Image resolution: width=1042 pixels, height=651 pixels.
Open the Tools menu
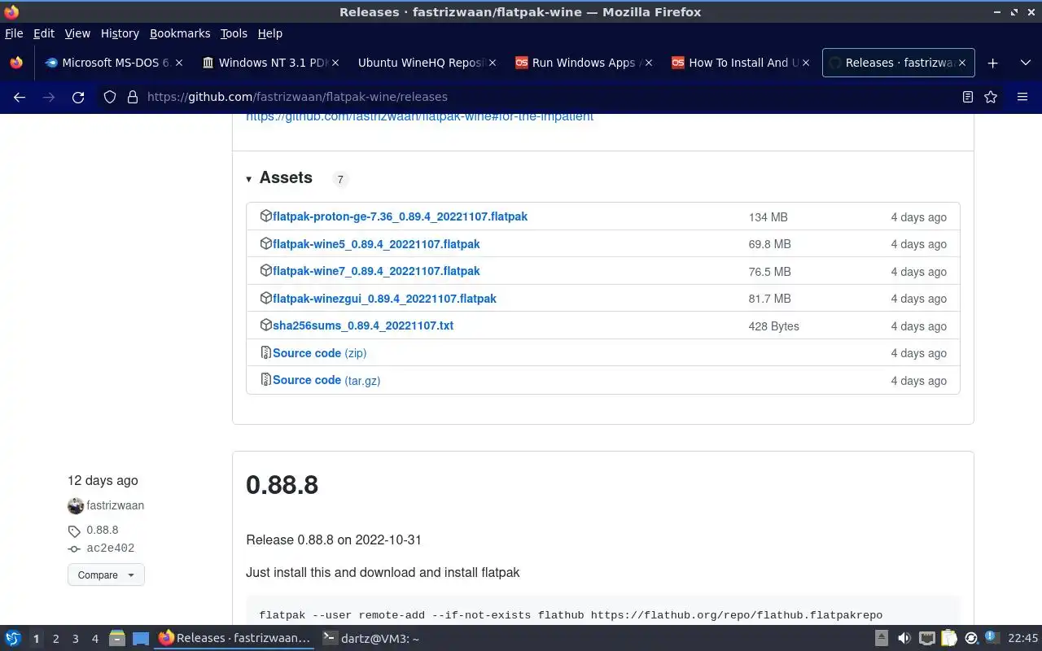(234, 33)
